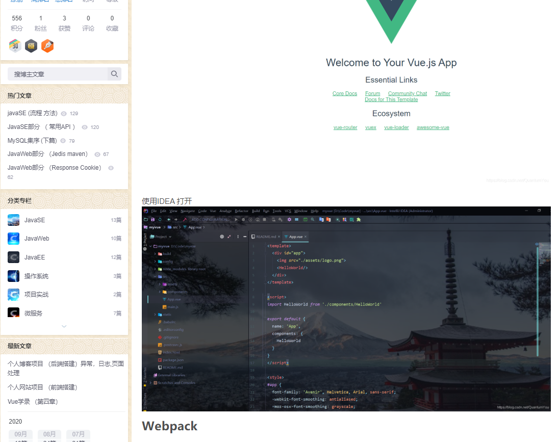Open the ADD CONFIGURATION selector in IDEA
The image size is (558, 442).
tap(210, 219)
